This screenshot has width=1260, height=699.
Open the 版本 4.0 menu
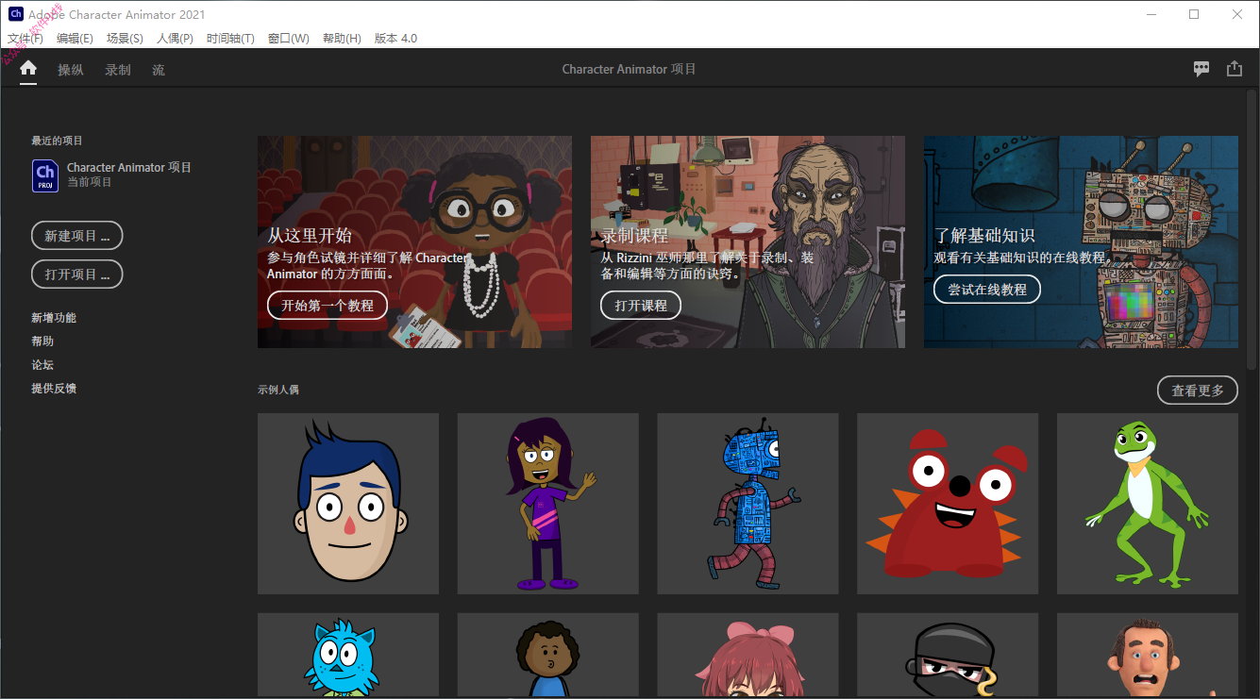click(x=395, y=39)
